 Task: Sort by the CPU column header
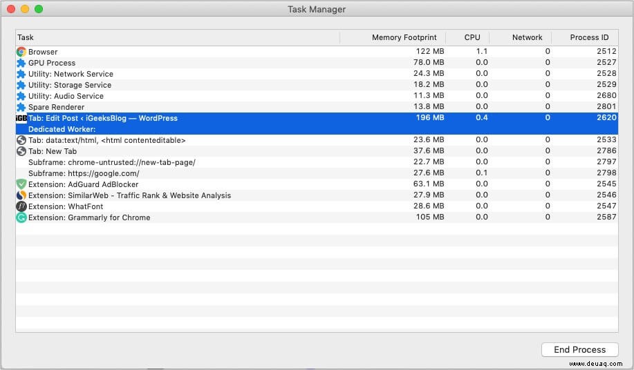[467, 37]
